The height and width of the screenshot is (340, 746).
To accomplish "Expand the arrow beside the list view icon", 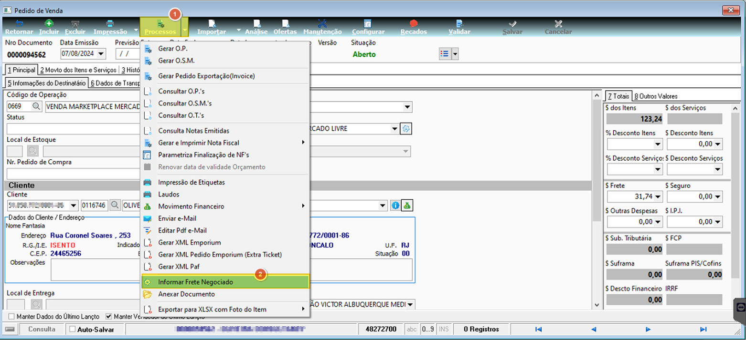I will [455, 54].
